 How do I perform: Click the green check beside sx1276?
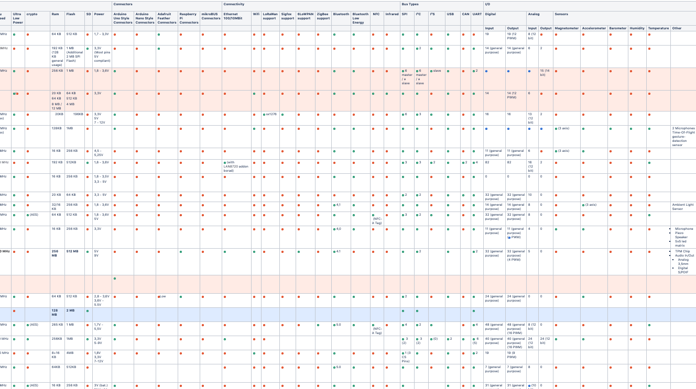pos(264,114)
